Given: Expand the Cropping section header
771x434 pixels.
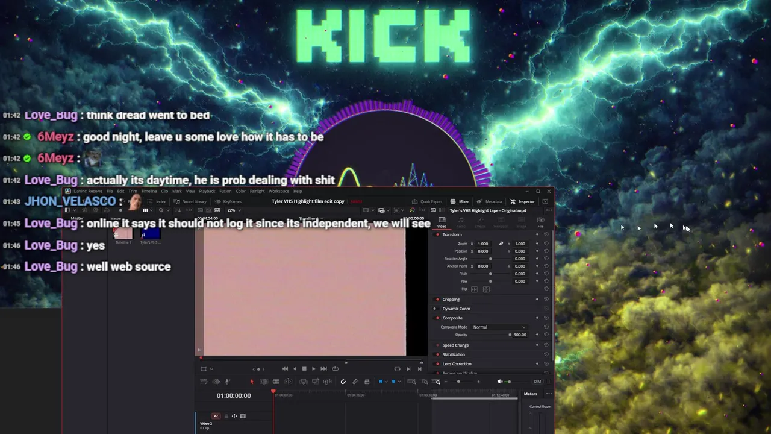Looking at the screenshot, I should (451, 300).
